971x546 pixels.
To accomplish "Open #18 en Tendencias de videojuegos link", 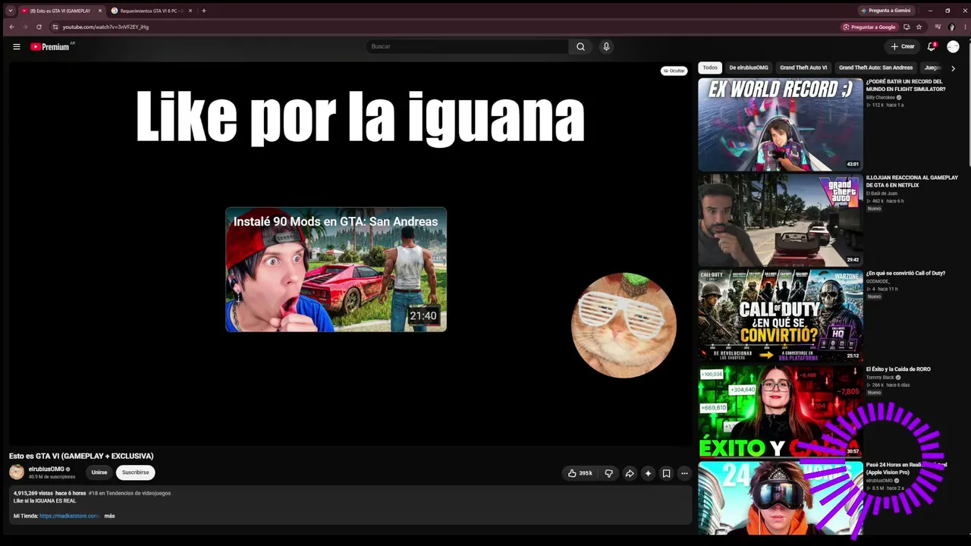I will tap(130, 493).
